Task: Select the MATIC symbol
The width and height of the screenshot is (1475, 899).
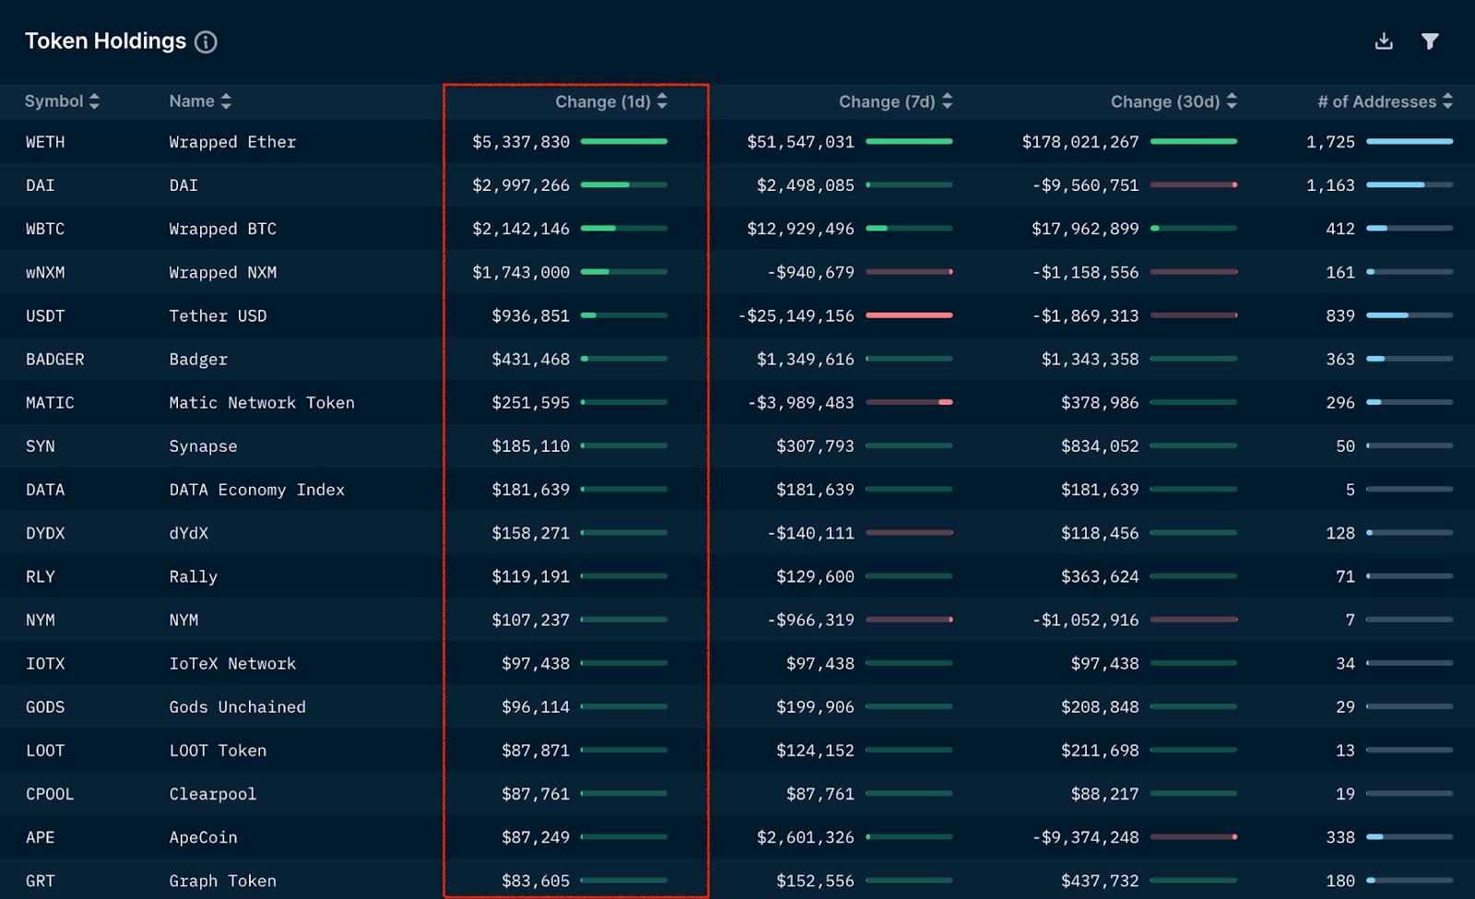Action: (x=50, y=402)
